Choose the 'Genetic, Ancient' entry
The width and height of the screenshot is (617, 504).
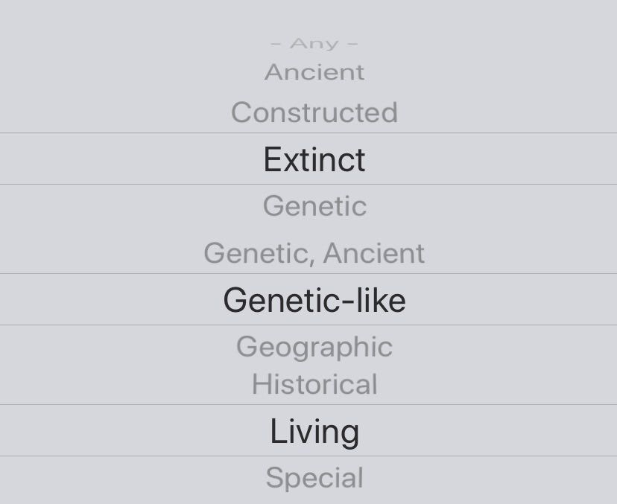click(314, 253)
